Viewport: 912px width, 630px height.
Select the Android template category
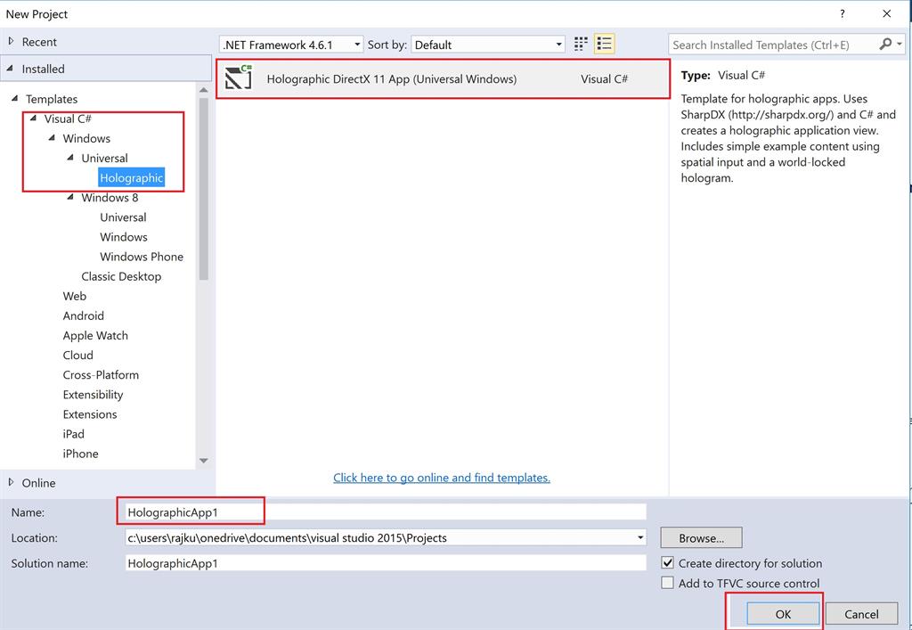pos(83,315)
